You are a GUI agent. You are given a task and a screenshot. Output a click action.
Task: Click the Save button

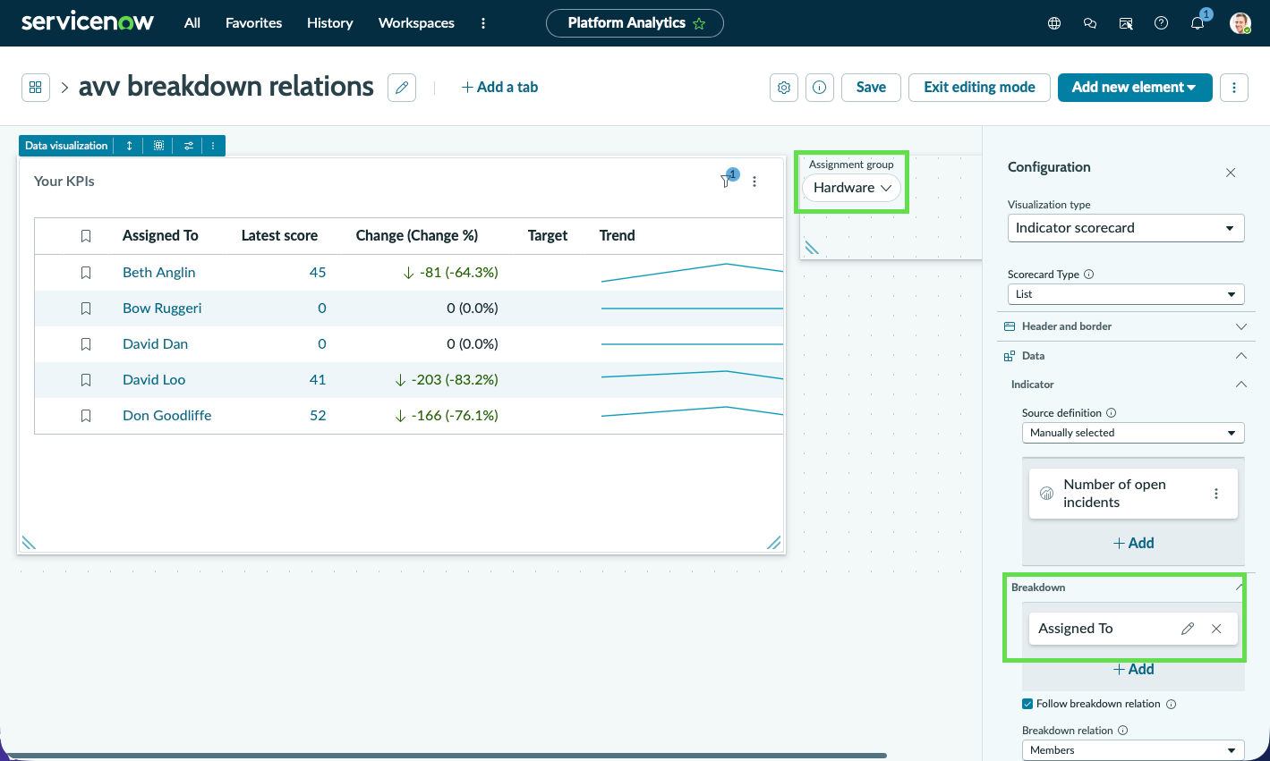(871, 88)
